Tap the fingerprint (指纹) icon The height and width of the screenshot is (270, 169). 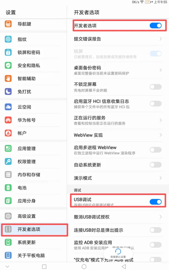(8, 39)
